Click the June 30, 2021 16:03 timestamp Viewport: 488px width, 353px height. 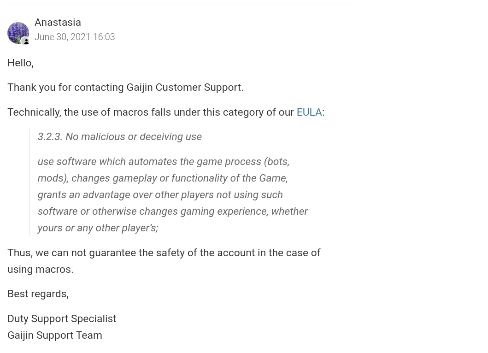pos(75,37)
